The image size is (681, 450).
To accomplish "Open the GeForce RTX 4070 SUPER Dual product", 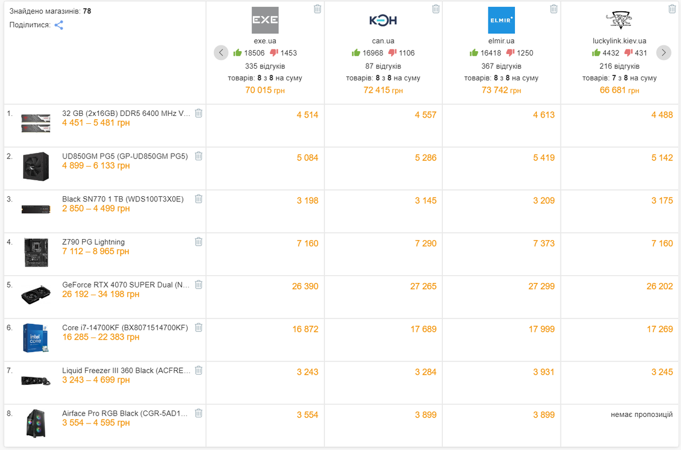I will pyautogui.click(x=126, y=285).
